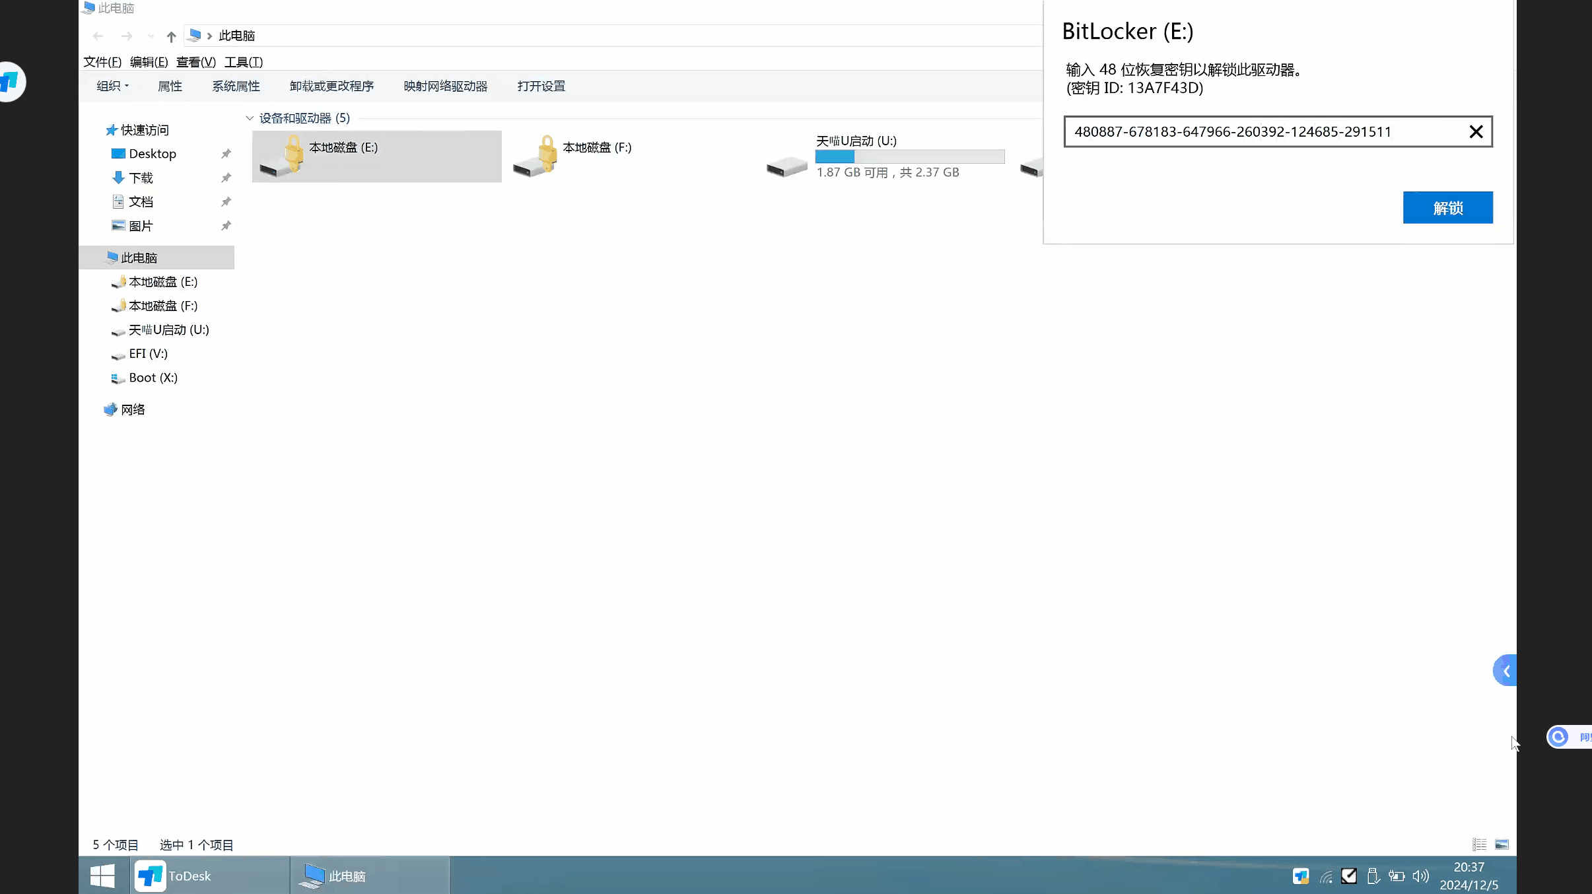
Task: Select 本地磁盘 (F:) in the navigation tree
Action: click(x=162, y=306)
